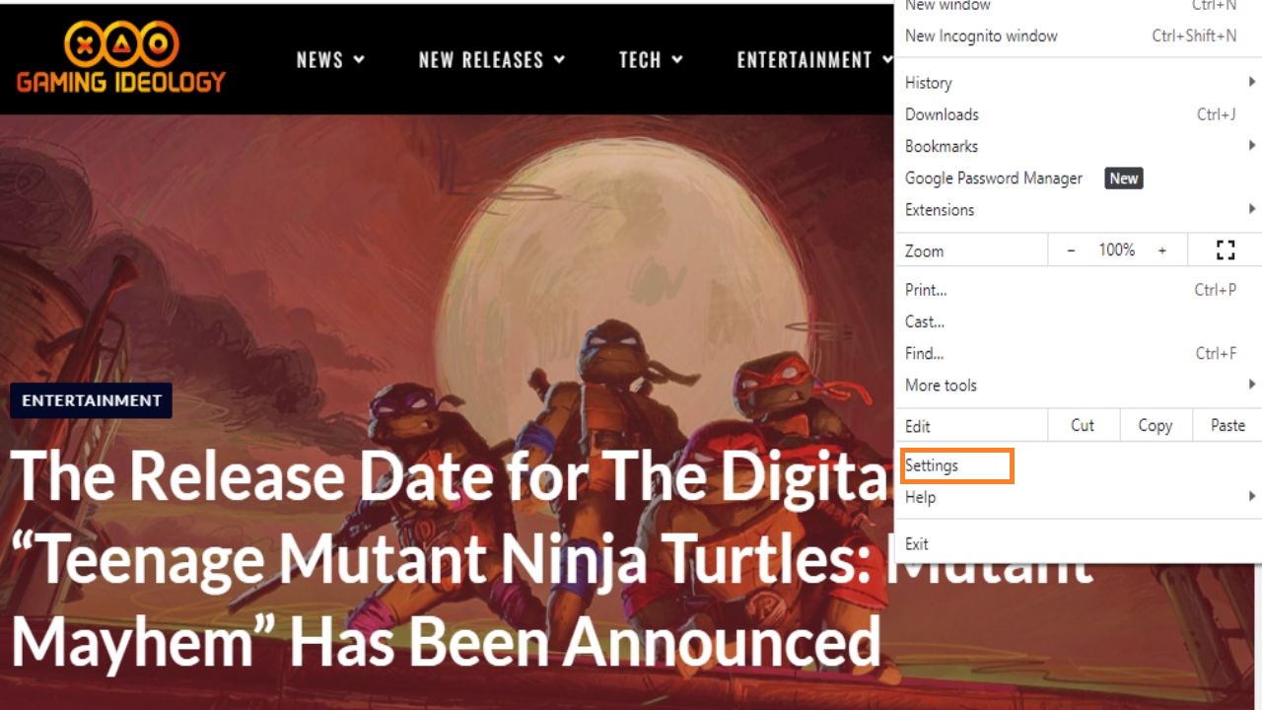Choose New Incognito window from menu
Screen dimensions: 1262x710
(x=1077, y=35)
